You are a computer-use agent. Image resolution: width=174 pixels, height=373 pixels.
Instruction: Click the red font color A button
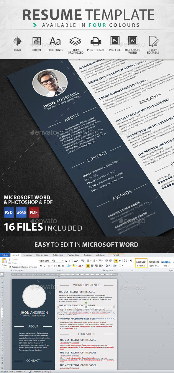click(80, 266)
